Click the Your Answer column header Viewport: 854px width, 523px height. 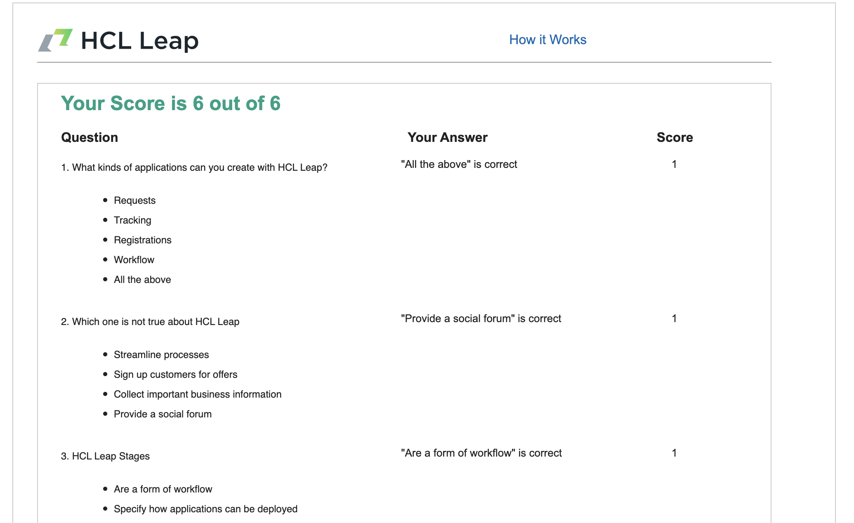448,137
